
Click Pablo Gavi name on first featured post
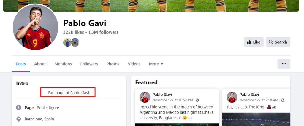point(162,95)
